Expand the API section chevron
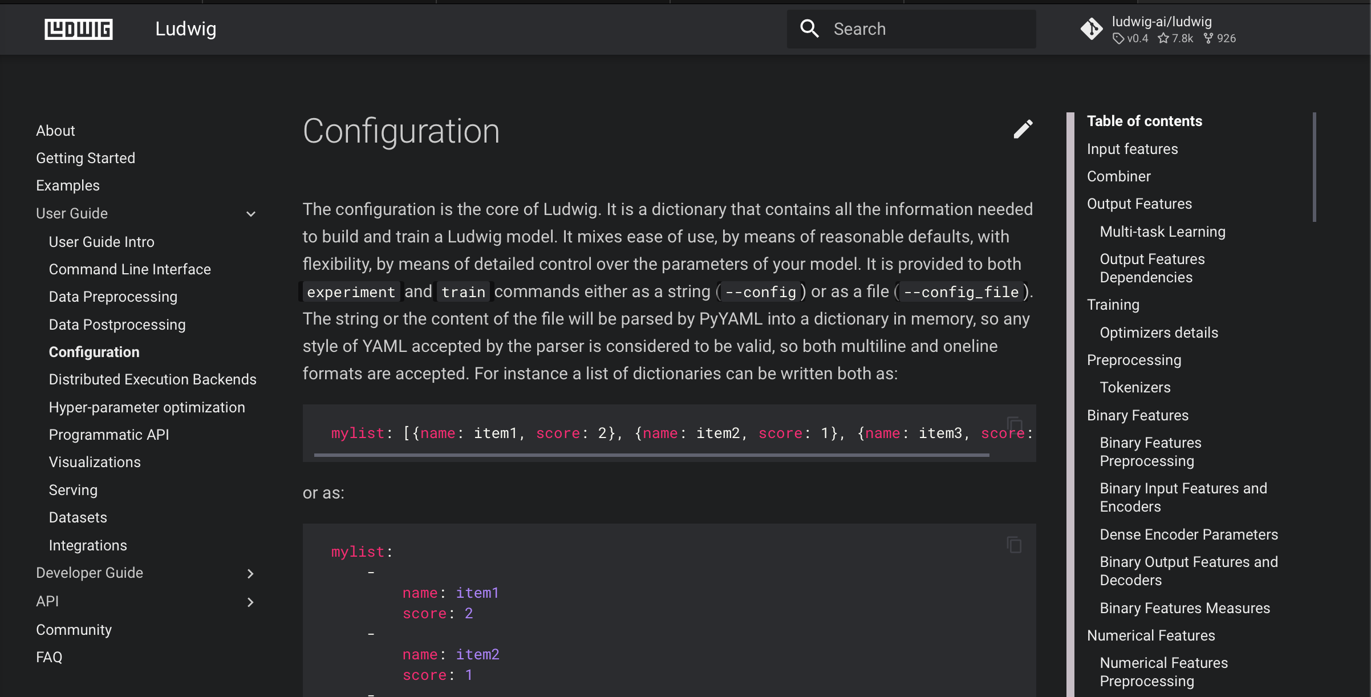 [x=250, y=602]
